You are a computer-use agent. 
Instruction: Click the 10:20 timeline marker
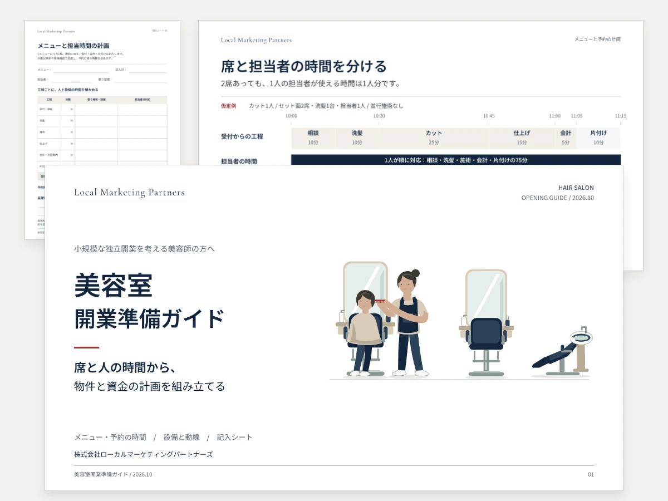tap(379, 116)
